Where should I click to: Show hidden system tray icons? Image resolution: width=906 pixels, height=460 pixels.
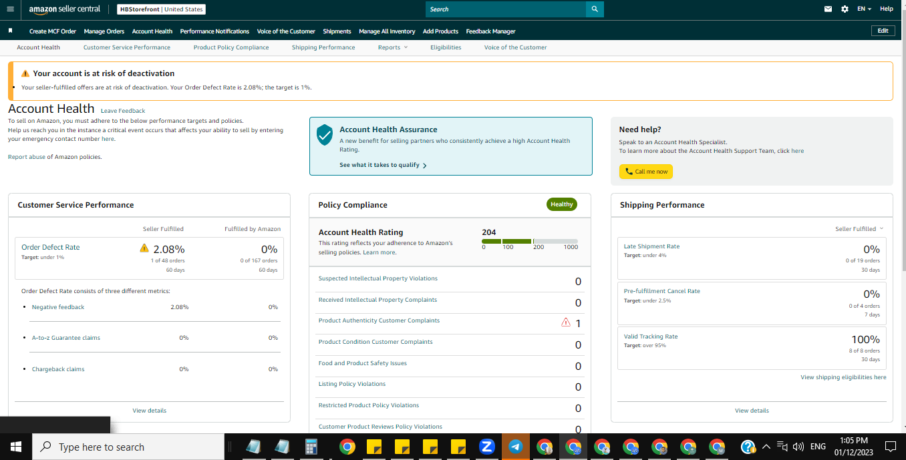tap(766, 447)
